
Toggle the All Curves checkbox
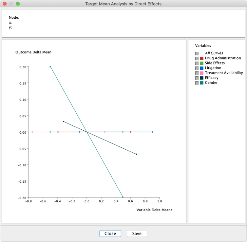pos(197,53)
